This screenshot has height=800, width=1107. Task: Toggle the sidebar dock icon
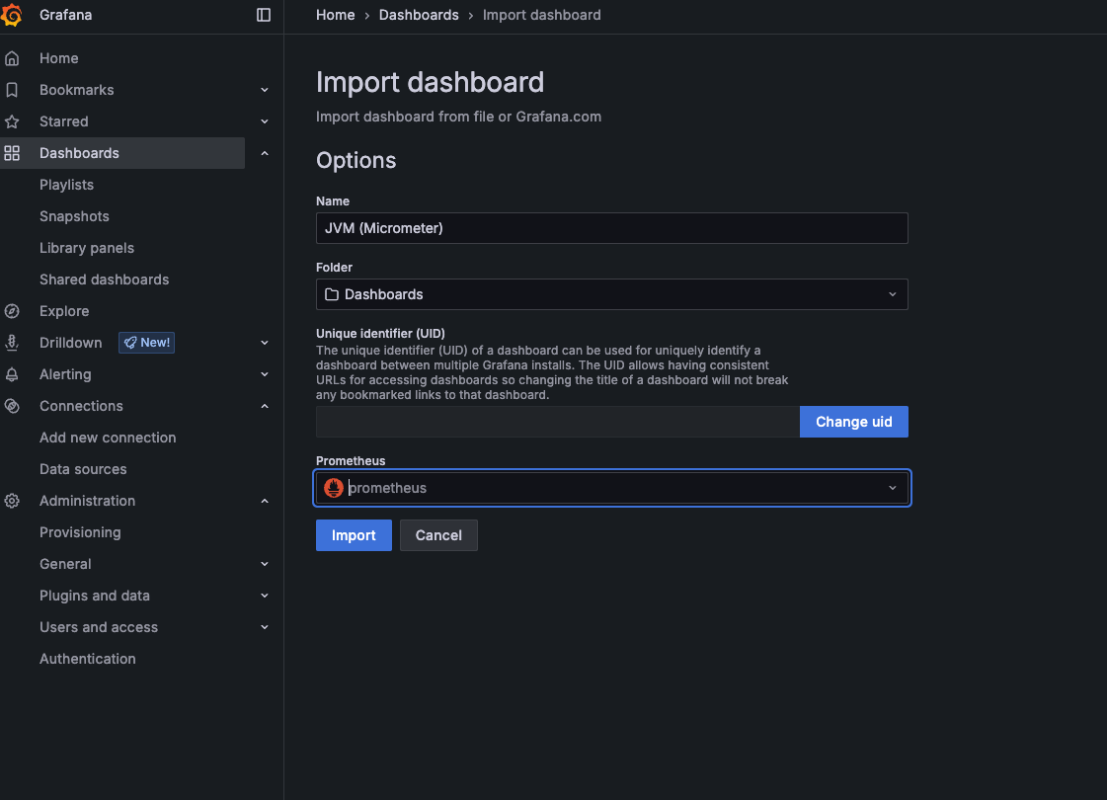264,15
